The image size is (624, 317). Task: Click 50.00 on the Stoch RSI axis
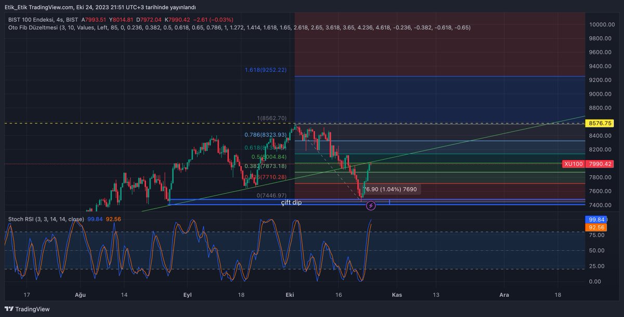[596, 250]
